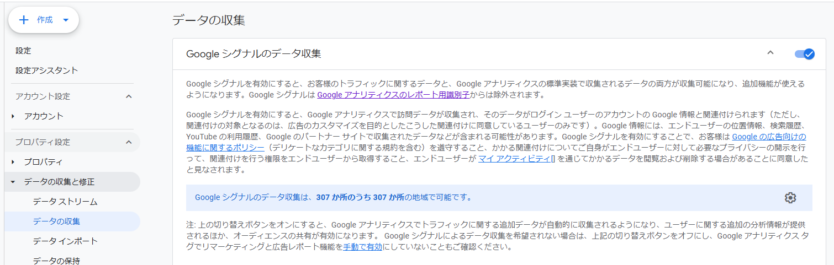Open 設定 in the sidebar
The height and width of the screenshot is (265, 834).
[23, 51]
